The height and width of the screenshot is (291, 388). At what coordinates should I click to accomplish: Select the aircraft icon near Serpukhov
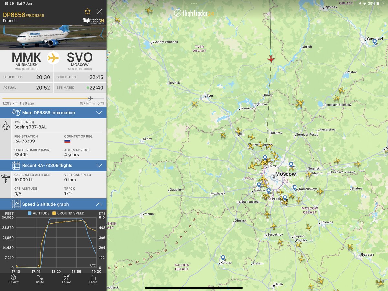(274, 226)
